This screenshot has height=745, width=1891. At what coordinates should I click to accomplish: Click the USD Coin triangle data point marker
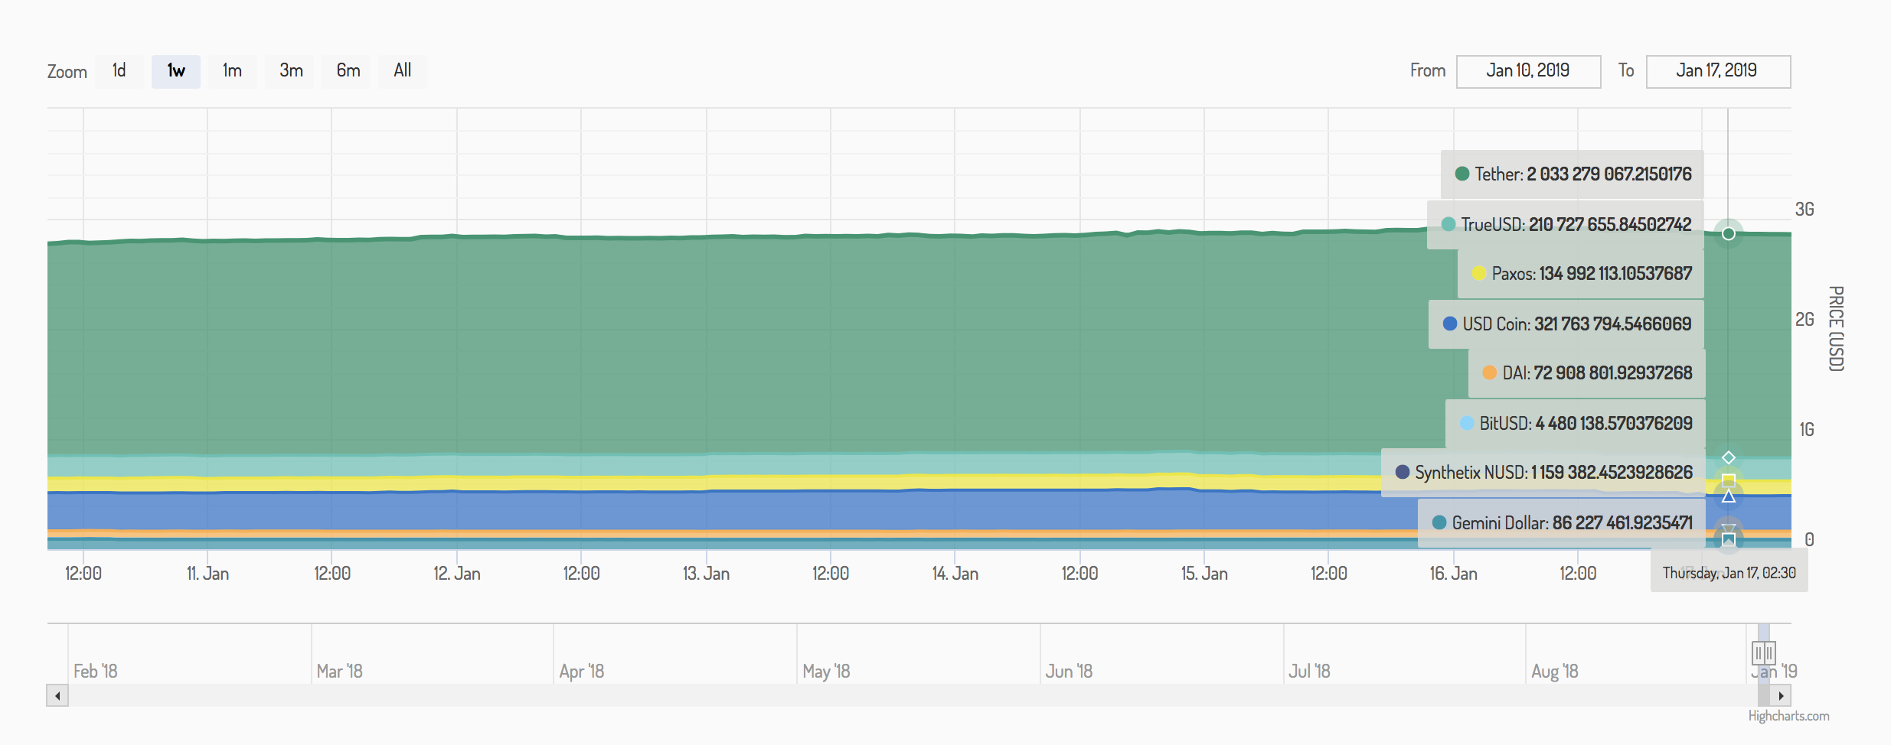[x=1729, y=496]
